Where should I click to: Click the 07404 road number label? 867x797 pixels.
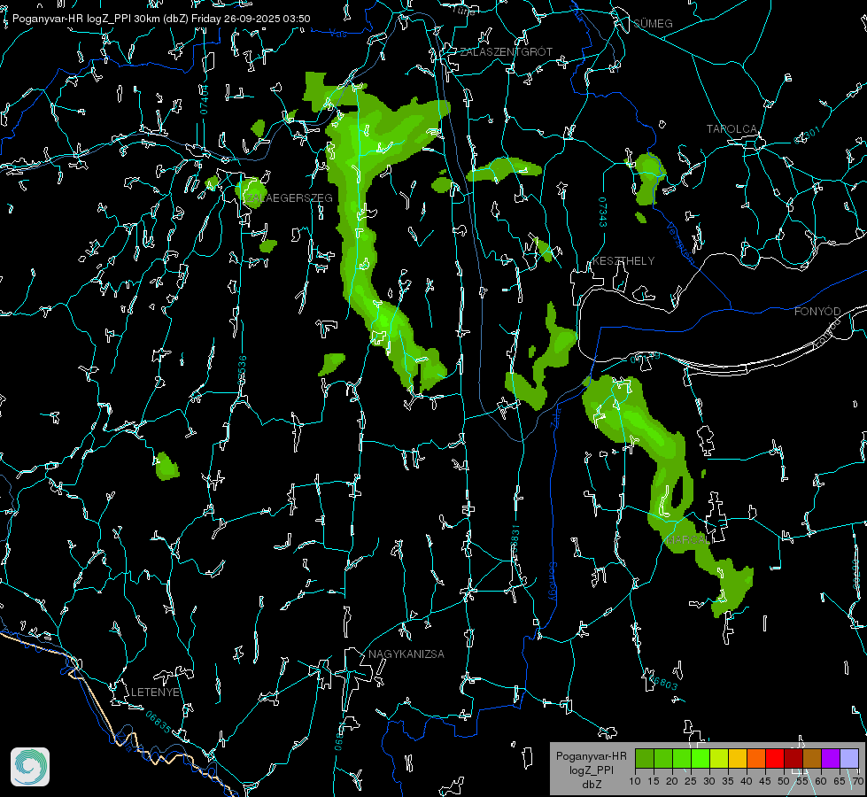point(205,100)
